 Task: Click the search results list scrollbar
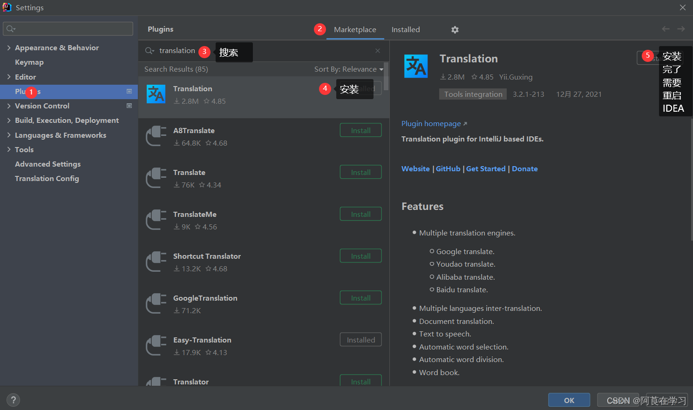click(386, 76)
